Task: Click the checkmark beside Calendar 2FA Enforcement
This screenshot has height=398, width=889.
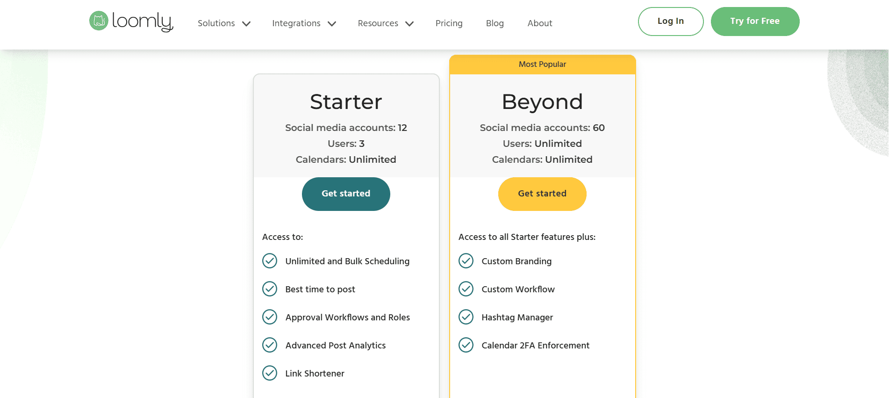Action: pyautogui.click(x=466, y=345)
